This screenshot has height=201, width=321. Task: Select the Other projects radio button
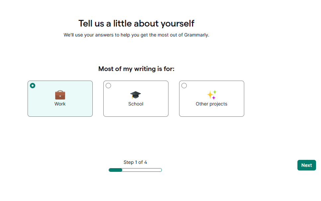pos(184,86)
